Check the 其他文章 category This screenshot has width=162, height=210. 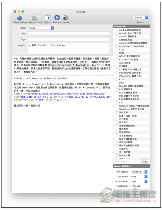click(x=117, y=113)
